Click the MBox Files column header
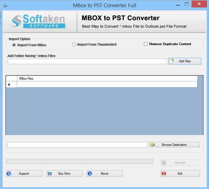This screenshot has height=189, width=209. click(107, 79)
